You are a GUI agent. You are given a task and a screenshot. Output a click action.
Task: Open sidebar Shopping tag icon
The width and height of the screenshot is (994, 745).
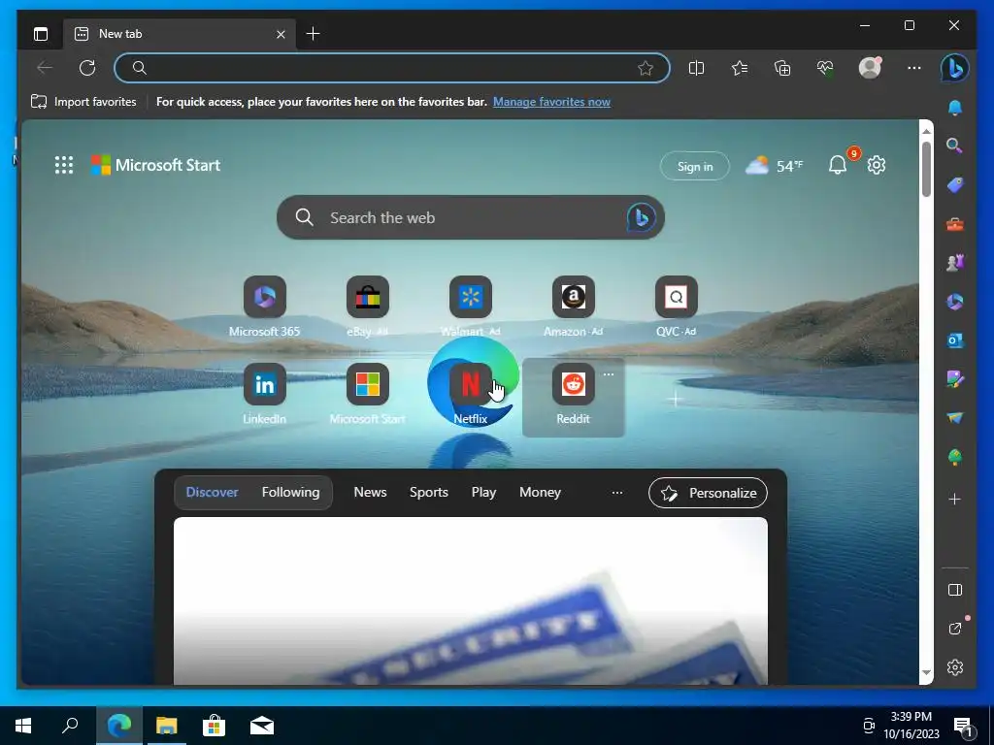pyautogui.click(x=955, y=185)
